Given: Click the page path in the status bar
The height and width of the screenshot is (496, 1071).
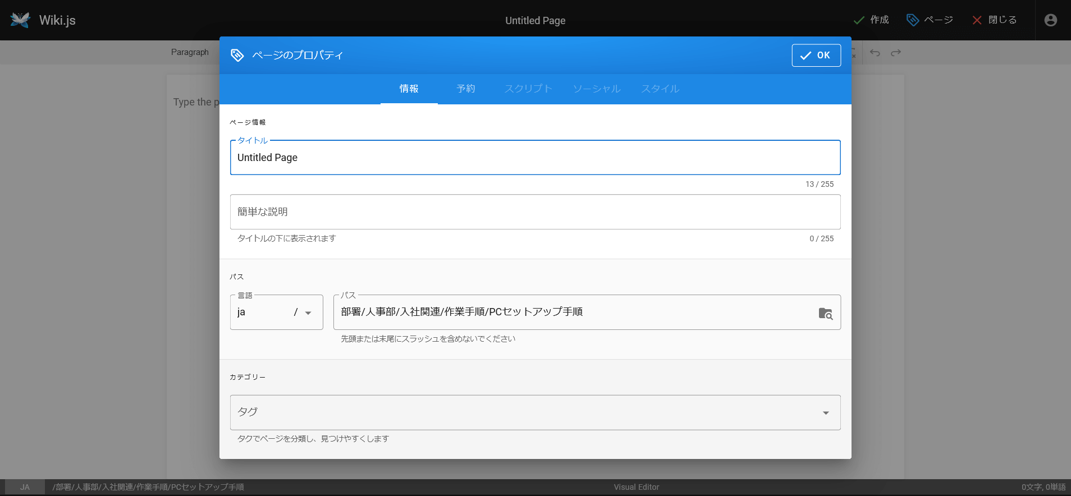Looking at the screenshot, I should pos(148,487).
